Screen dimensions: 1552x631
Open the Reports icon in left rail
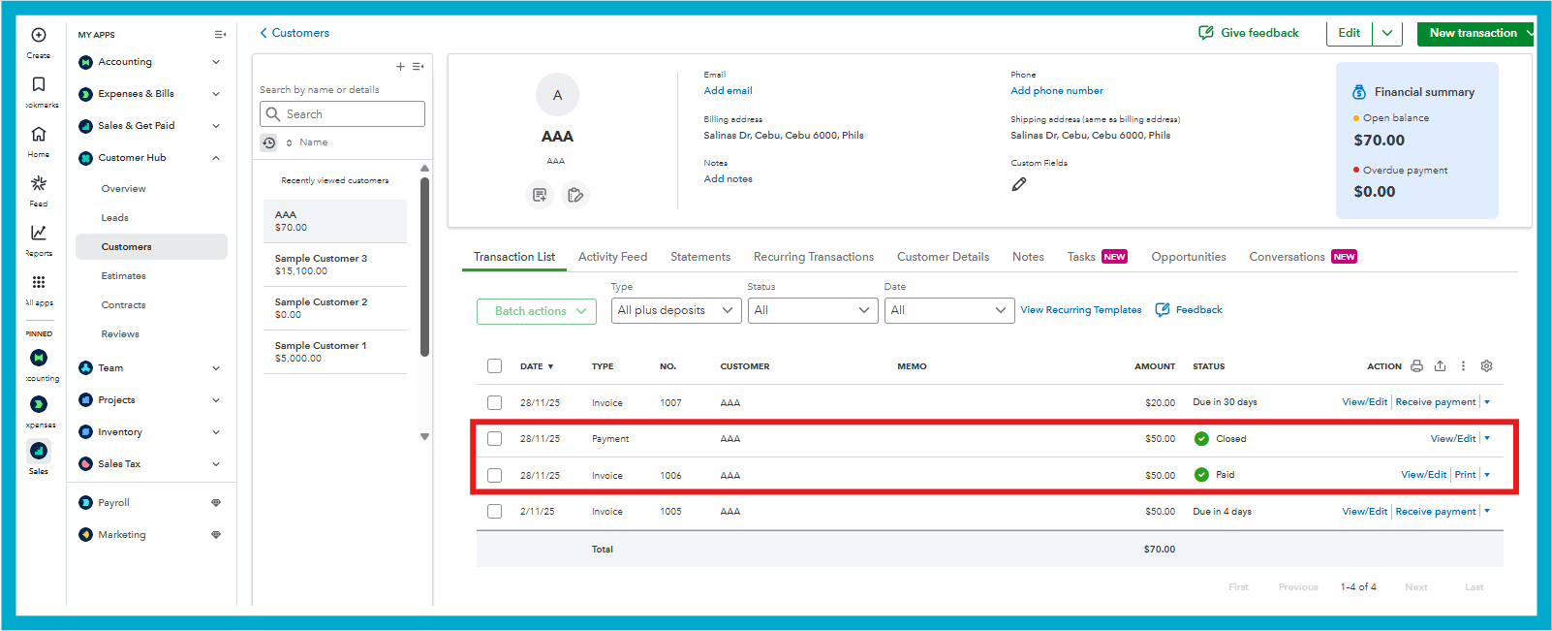39,234
